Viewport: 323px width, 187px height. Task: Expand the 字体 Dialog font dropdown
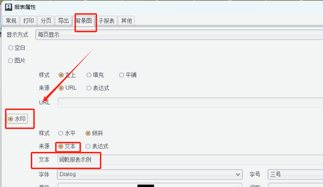click(x=150, y=174)
